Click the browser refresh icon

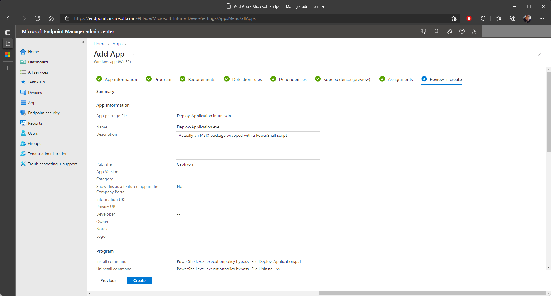click(37, 18)
